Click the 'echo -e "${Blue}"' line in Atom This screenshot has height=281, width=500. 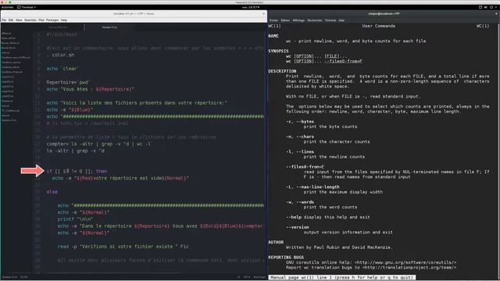[70, 110]
